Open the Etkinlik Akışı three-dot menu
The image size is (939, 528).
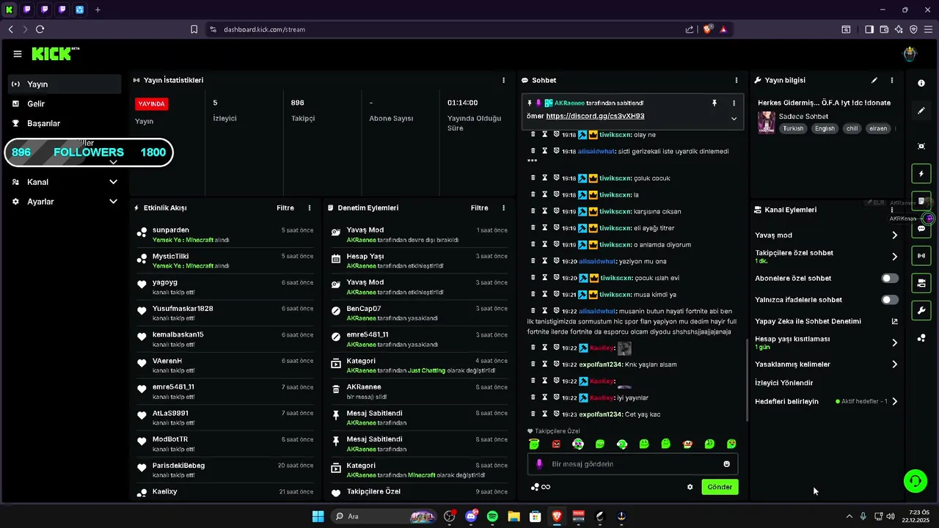click(310, 208)
